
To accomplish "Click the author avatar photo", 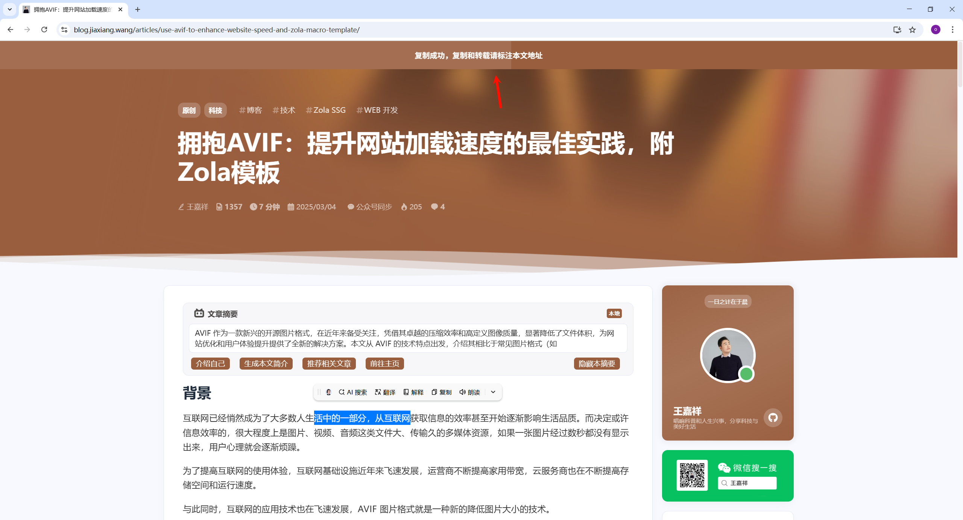I will pyautogui.click(x=728, y=355).
